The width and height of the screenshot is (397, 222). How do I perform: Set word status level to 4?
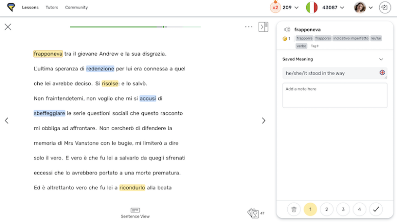[x=359, y=209]
